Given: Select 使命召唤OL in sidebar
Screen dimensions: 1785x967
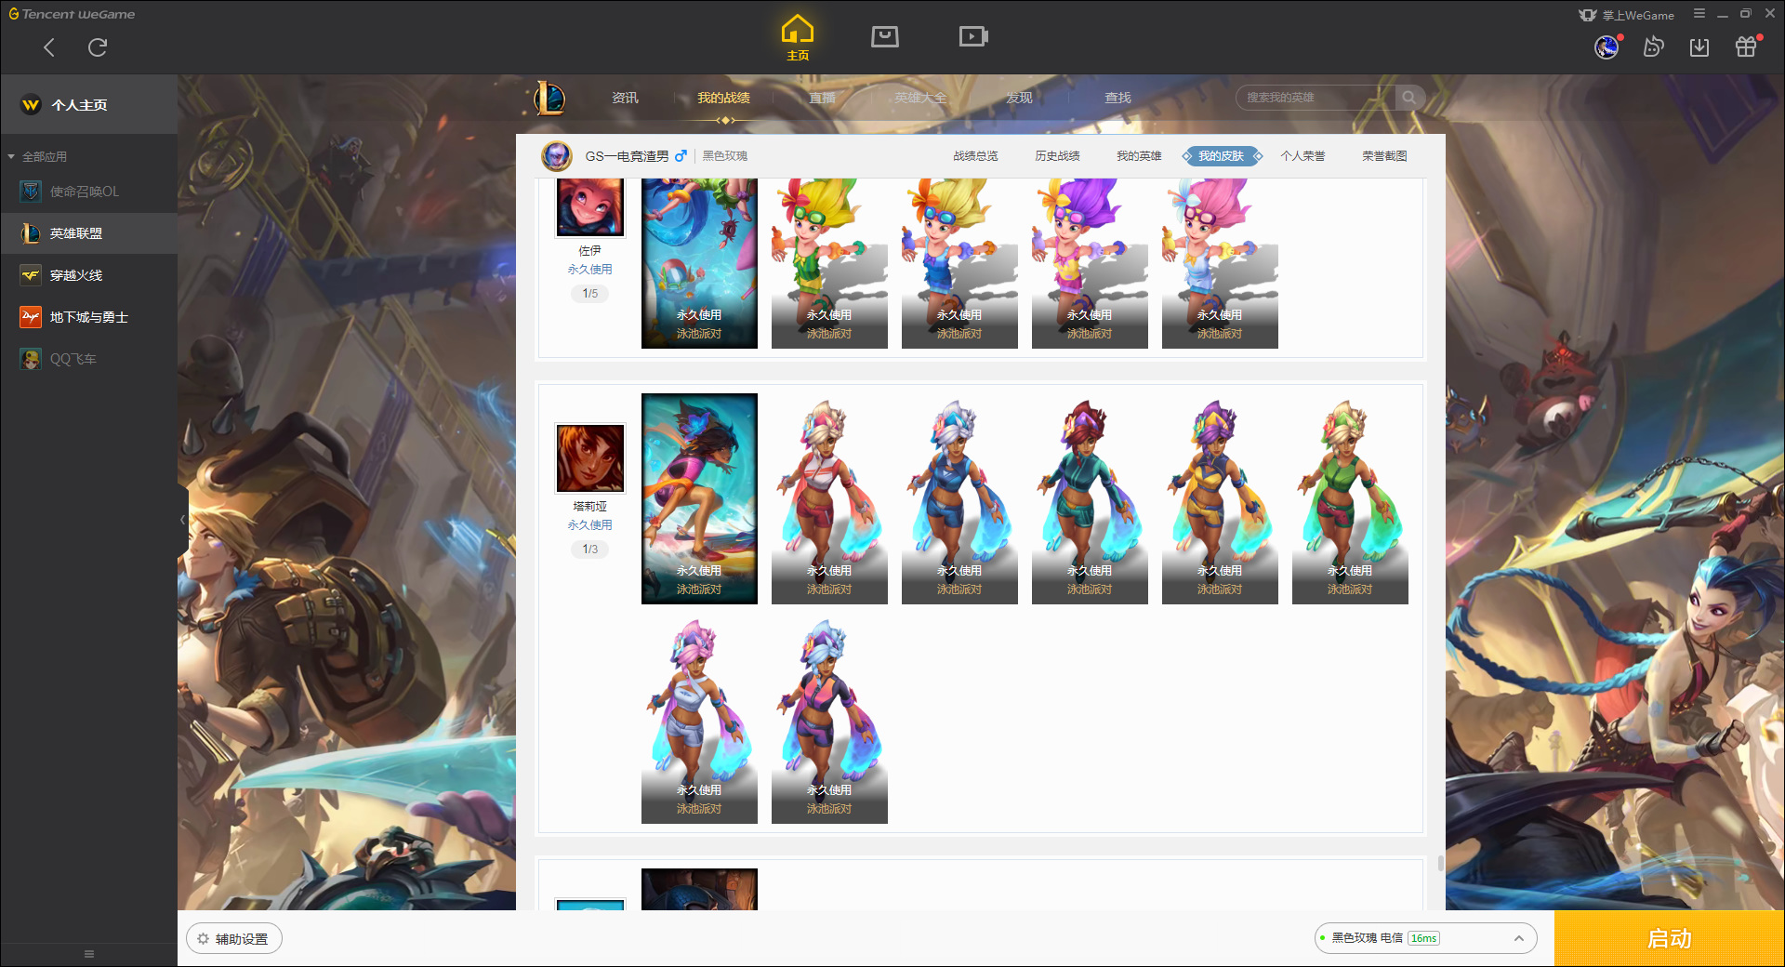Looking at the screenshot, I should (x=89, y=192).
